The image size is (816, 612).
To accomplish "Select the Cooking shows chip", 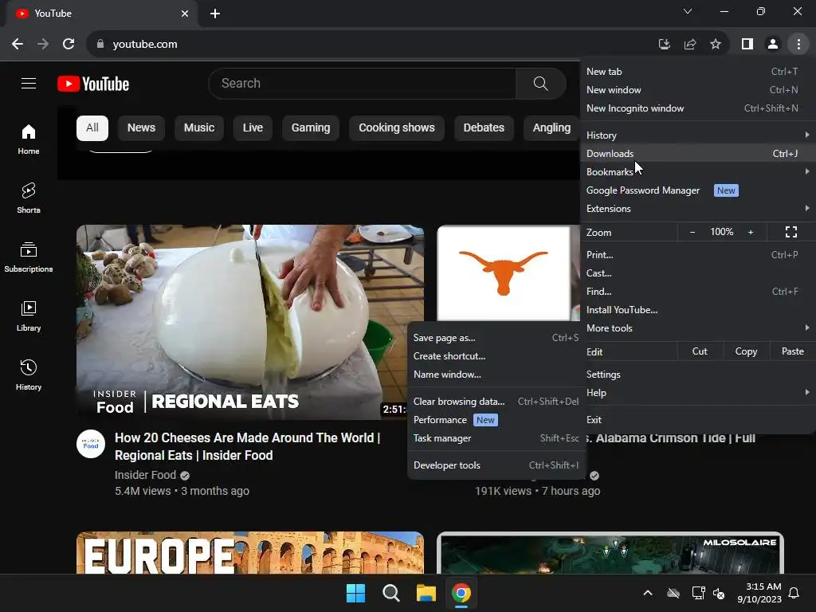I will 397,128.
